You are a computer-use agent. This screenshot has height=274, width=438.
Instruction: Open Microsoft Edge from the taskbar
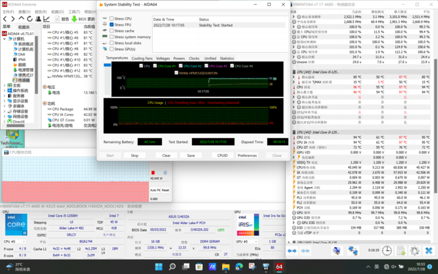pyautogui.click(x=239, y=266)
